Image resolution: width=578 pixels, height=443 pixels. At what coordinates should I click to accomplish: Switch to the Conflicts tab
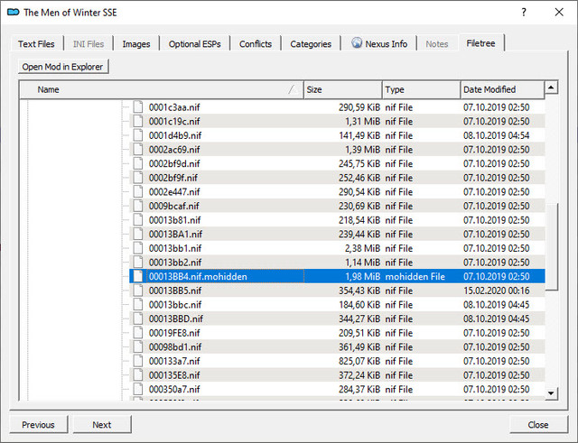click(x=256, y=44)
